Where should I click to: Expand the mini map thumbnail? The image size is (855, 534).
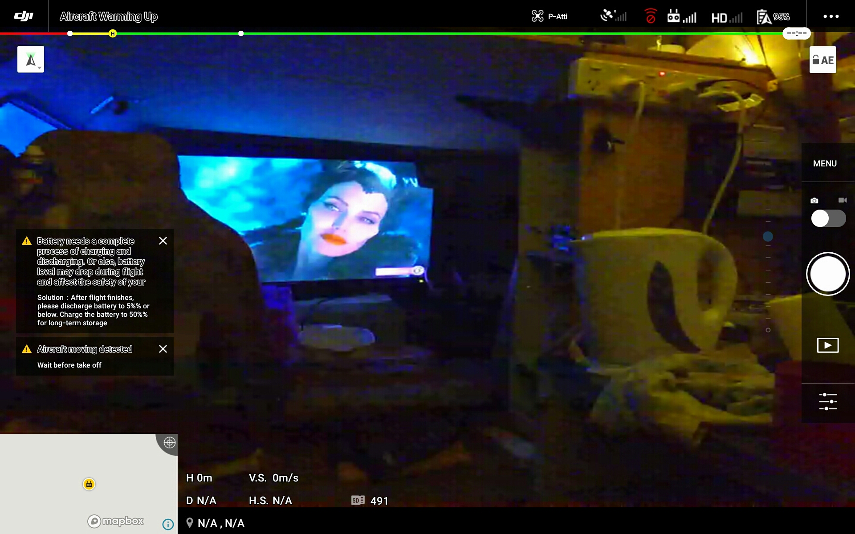[89, 484]
